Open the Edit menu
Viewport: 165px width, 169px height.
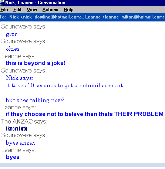17,10
